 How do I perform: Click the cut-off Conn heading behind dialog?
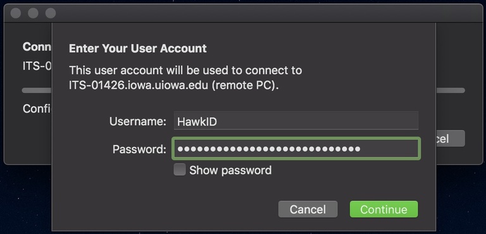(37, 47)
